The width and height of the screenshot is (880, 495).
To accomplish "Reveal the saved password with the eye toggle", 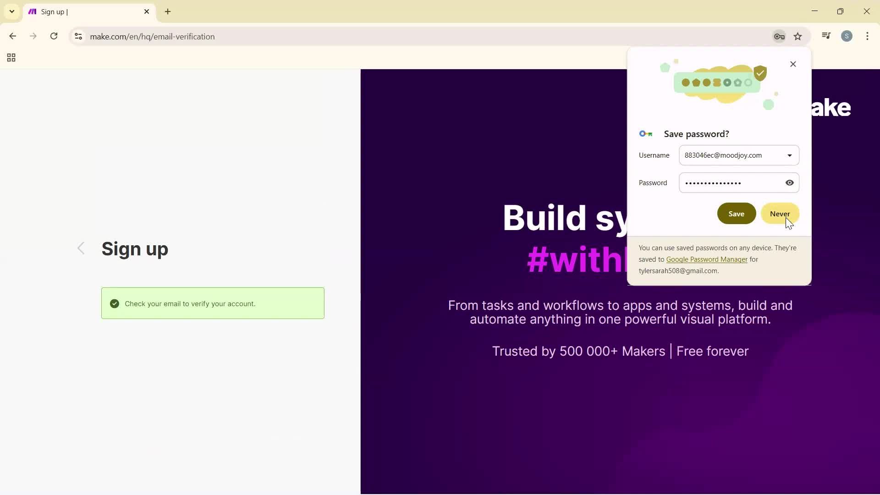I will click(789, 182).
